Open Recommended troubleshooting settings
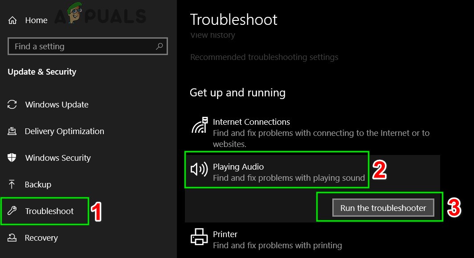474x258 pixels. tap(264, 57)
